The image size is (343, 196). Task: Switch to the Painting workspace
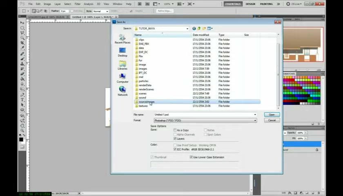pos(266,4)
